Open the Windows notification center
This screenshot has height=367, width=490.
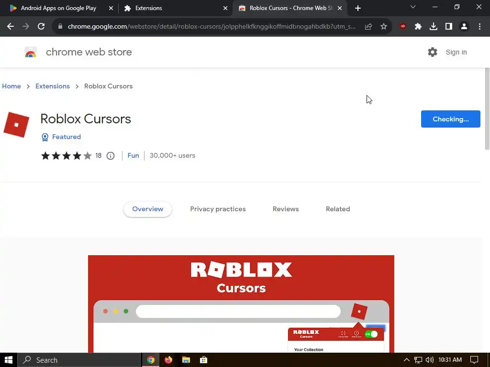pos(474,360)
